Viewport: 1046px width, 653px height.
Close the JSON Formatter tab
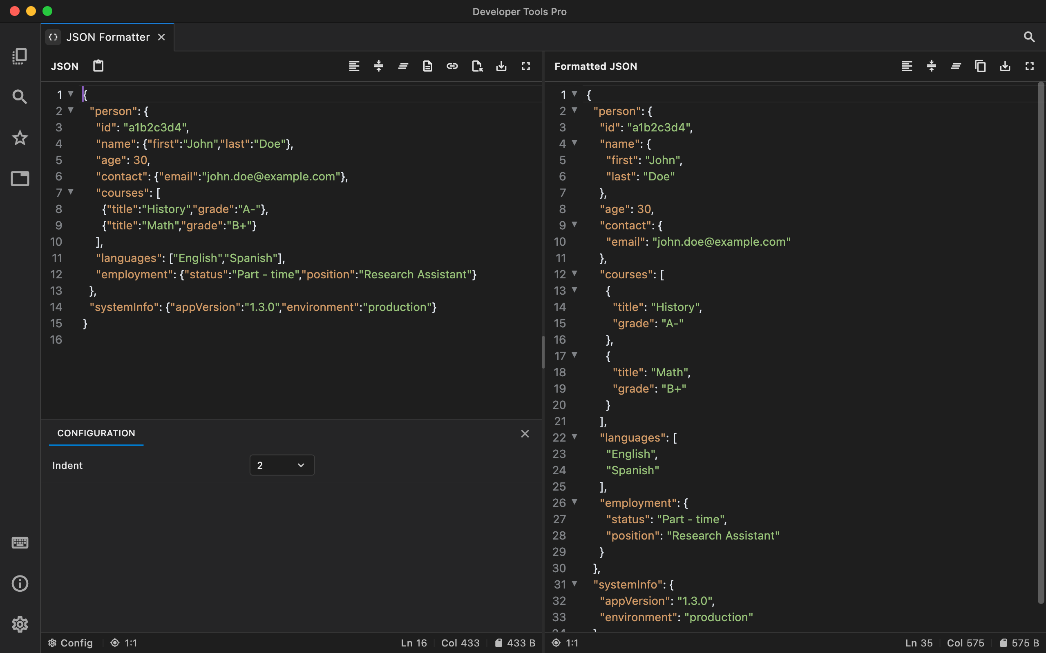point(161,37)
